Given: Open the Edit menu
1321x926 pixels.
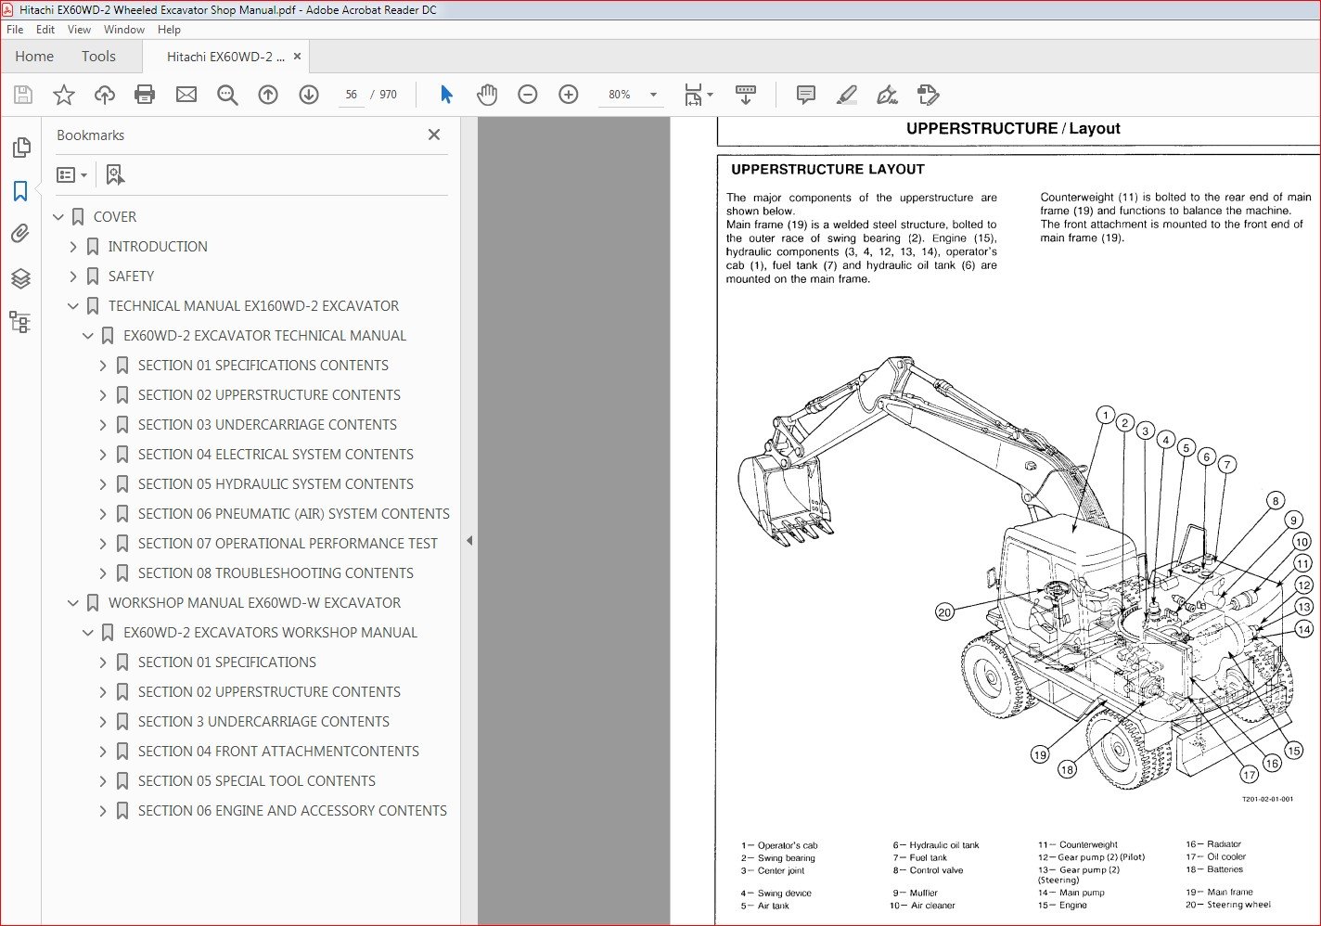Looking at the screenshot, I should [x=45, y=30].
